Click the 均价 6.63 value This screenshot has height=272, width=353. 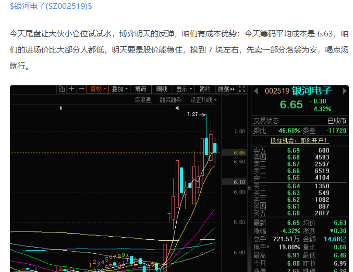340,223
